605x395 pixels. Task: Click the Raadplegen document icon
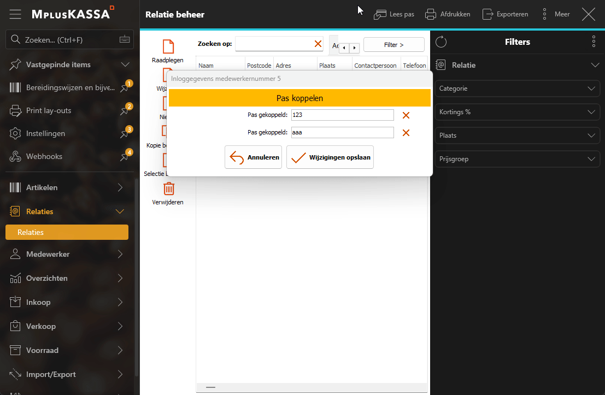(x=168, y=46)
